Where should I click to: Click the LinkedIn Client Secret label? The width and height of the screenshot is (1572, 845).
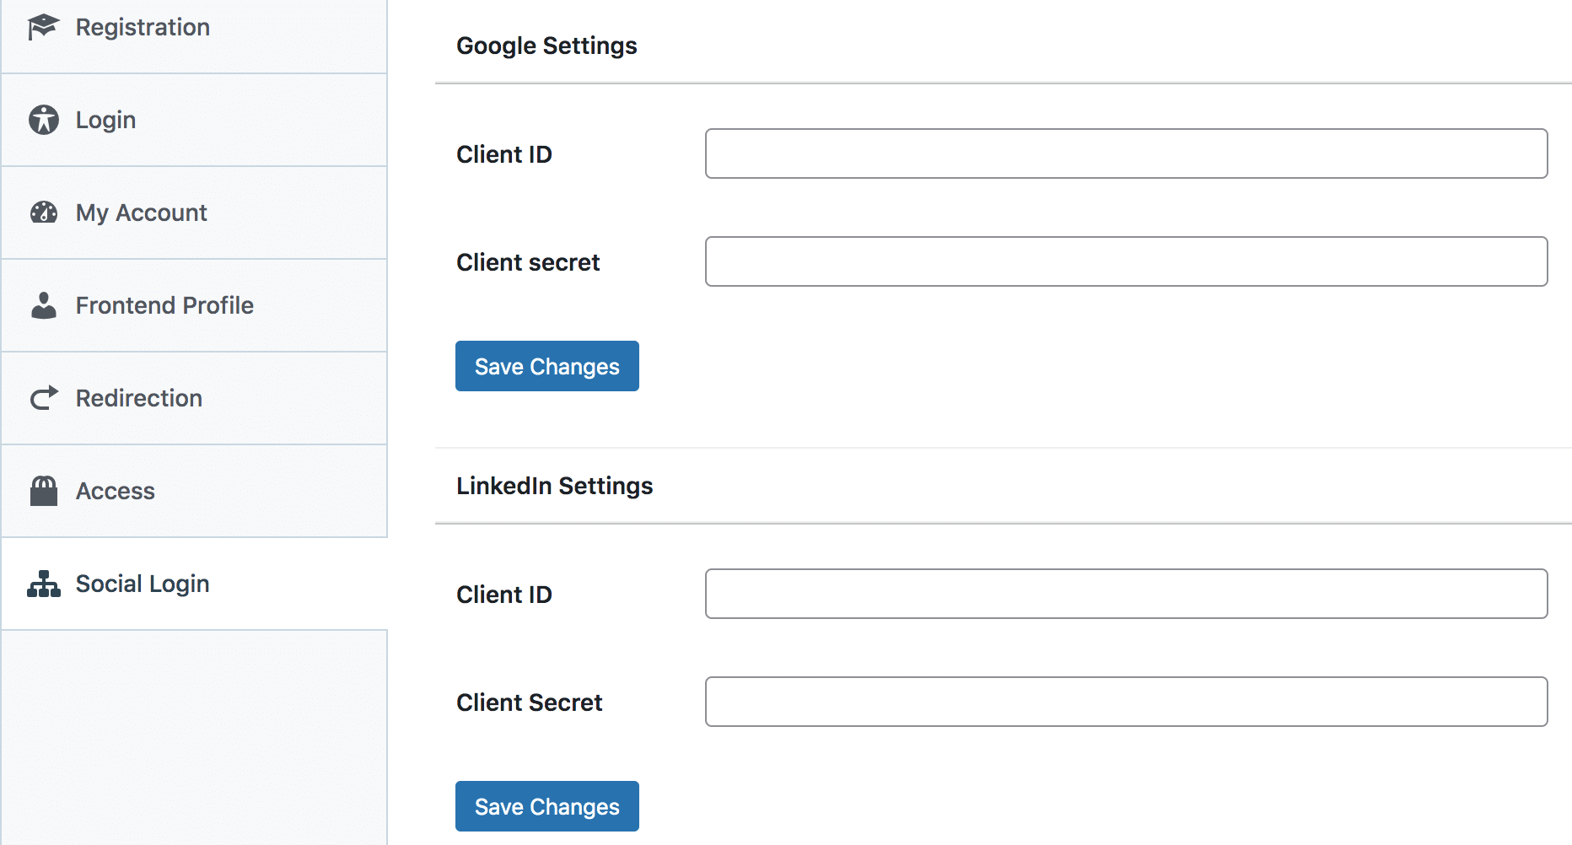[x=530, y=702]
